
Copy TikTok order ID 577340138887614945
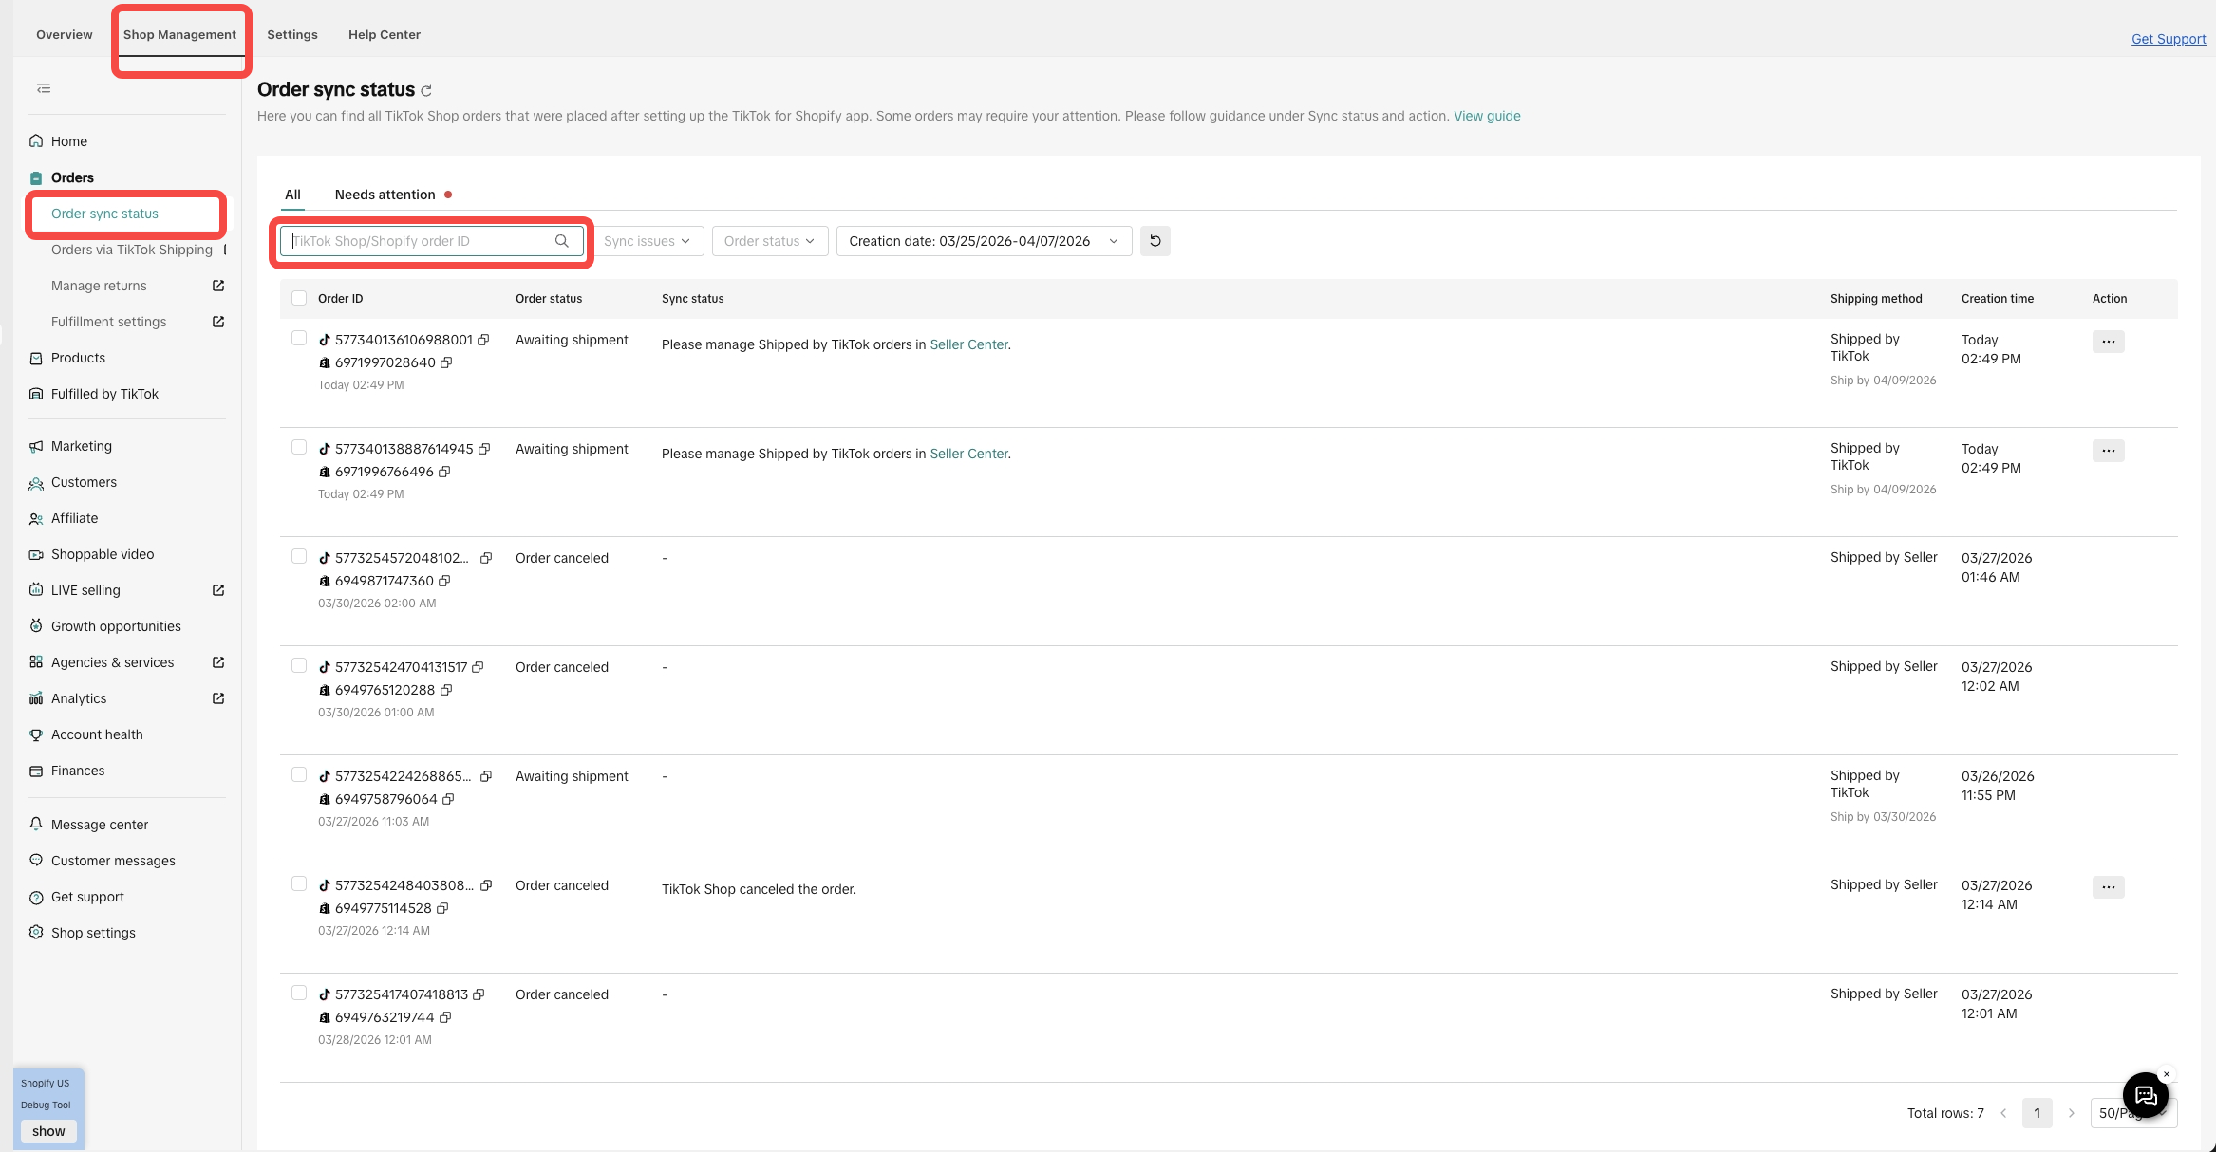point(484,449)
